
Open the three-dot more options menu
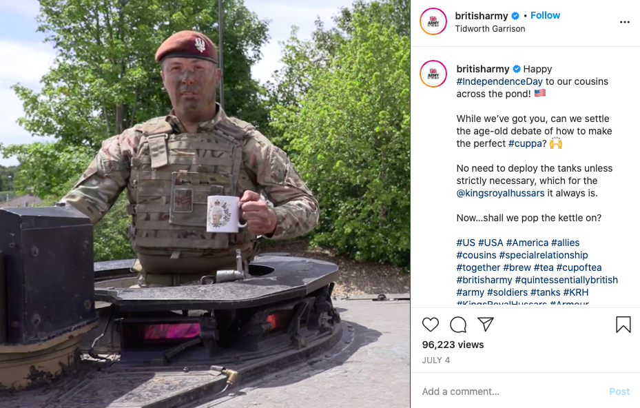[624, 22]
